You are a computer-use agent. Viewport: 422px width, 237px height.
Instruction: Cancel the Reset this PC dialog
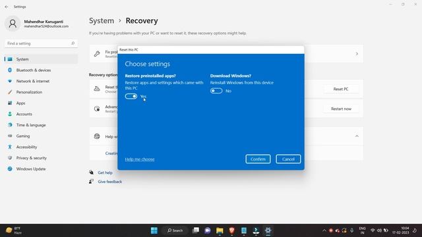click(288, 159)
